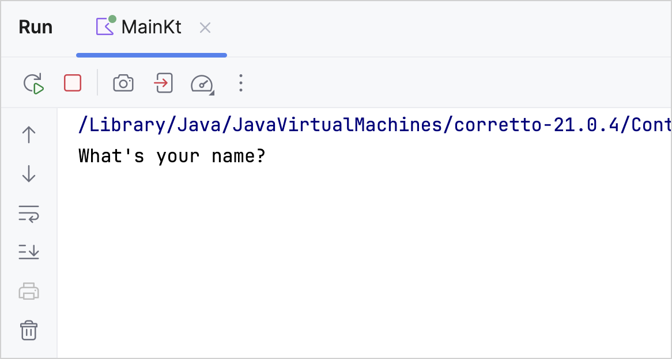
Task: Toggle scroll to end in console
Action: (28, 252)
